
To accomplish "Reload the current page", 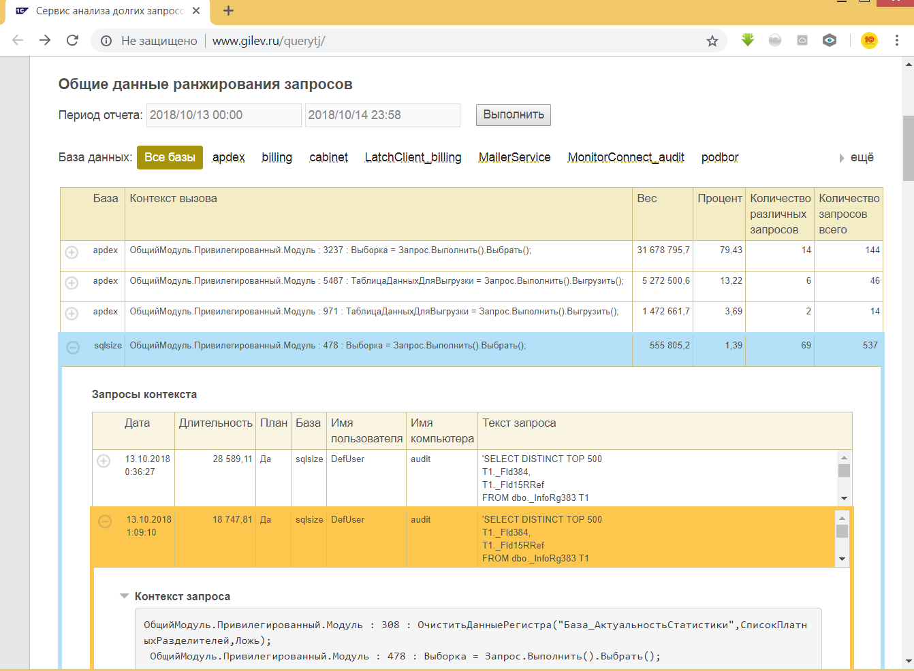I will pos(72,41).
